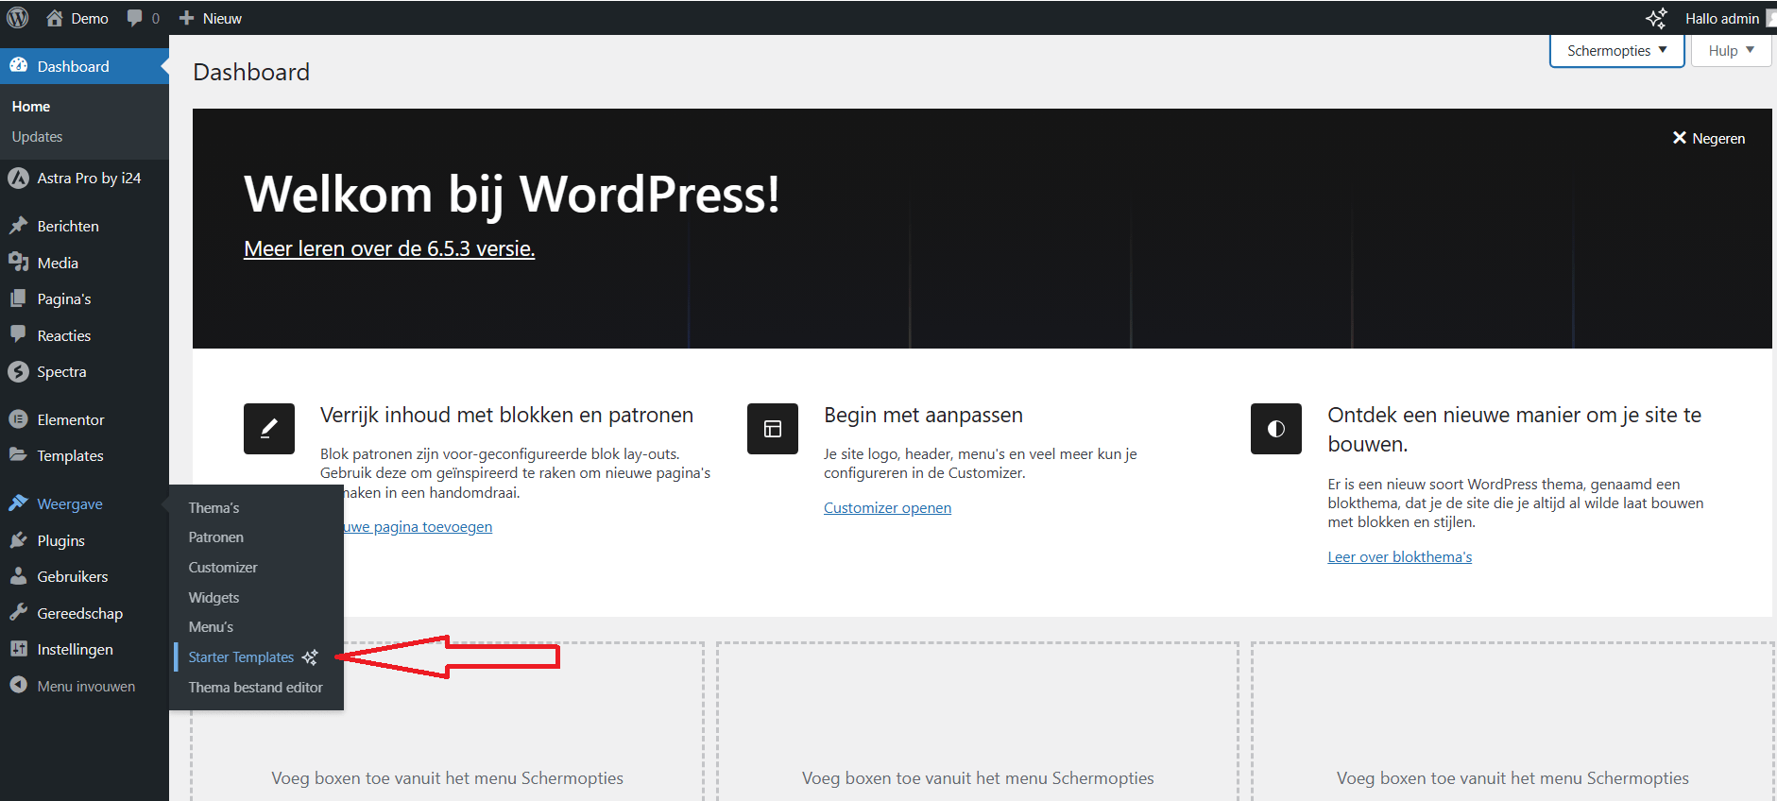Expand the Schermopties dropdown
This screenshot has height=801, width=1777.
click(1616, 51)
